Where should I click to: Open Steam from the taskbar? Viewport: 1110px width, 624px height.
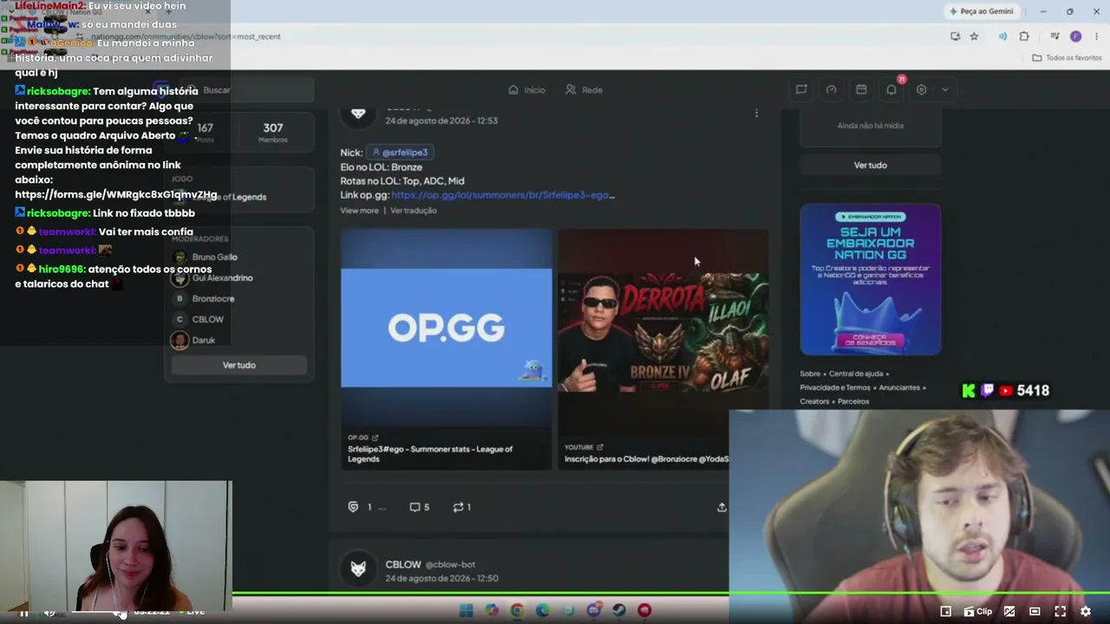coord(619,611)
